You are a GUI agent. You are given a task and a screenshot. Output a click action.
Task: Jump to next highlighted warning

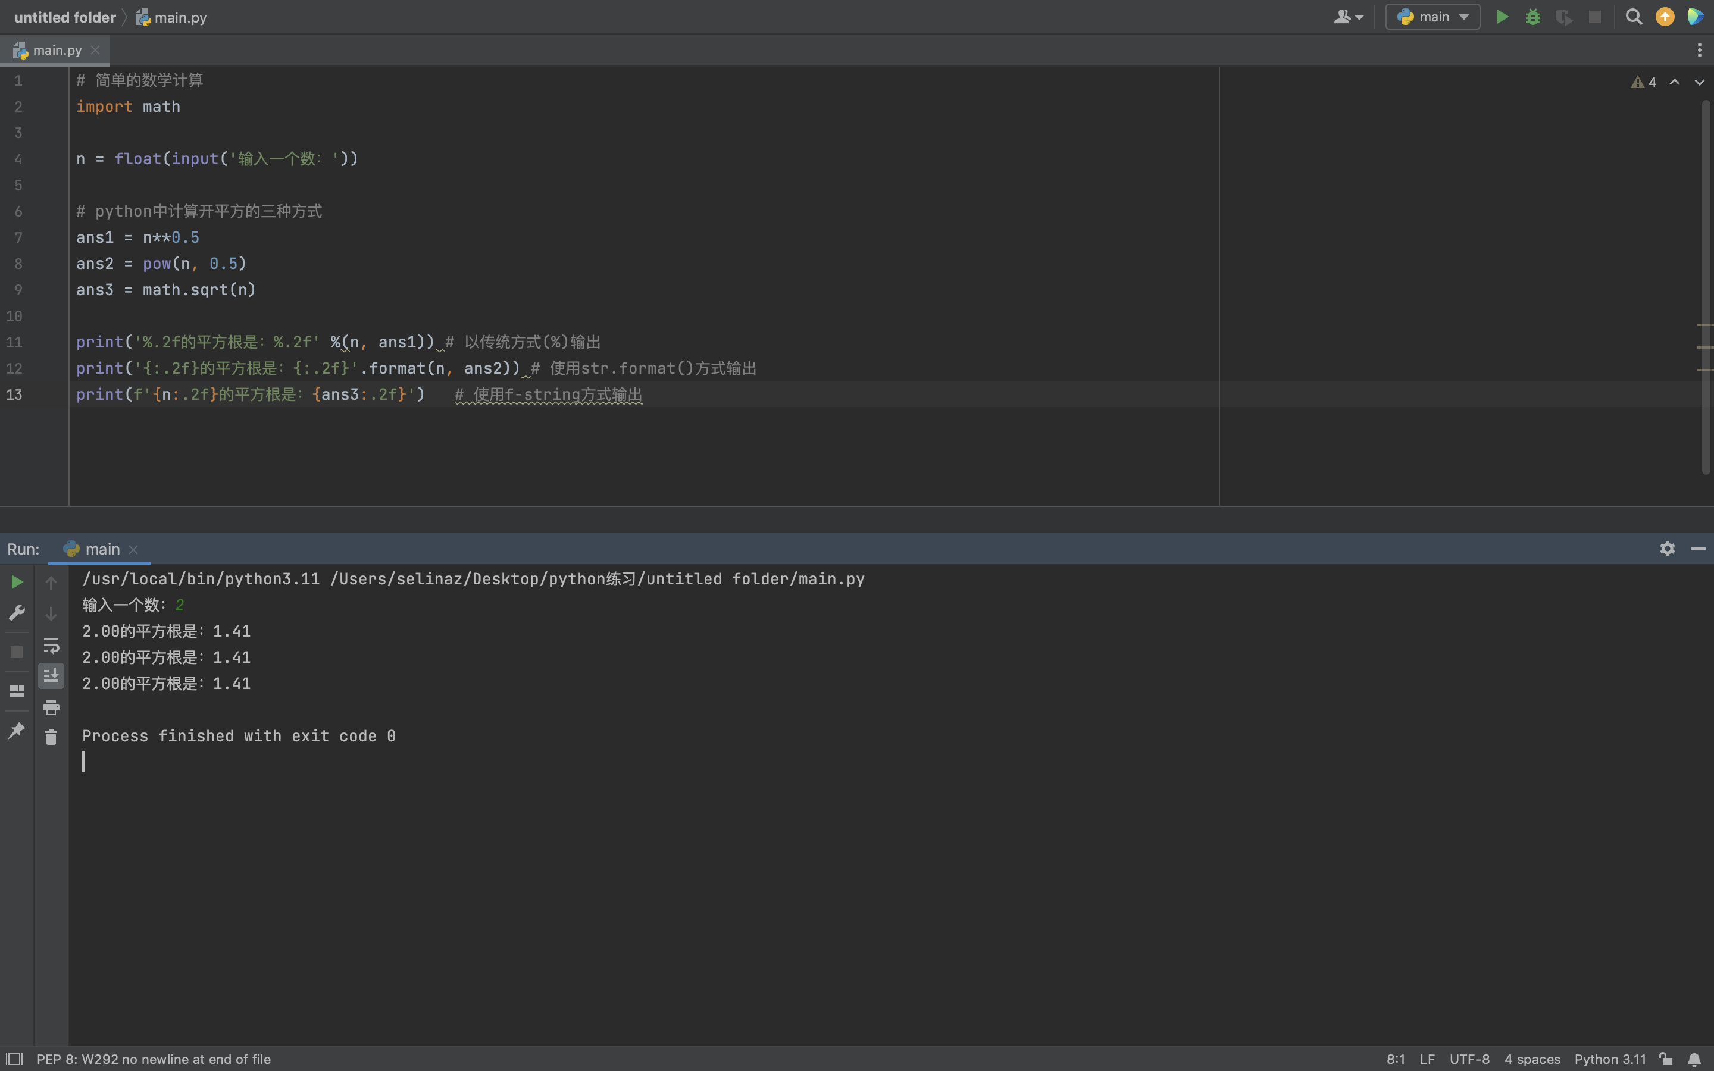1699,82
